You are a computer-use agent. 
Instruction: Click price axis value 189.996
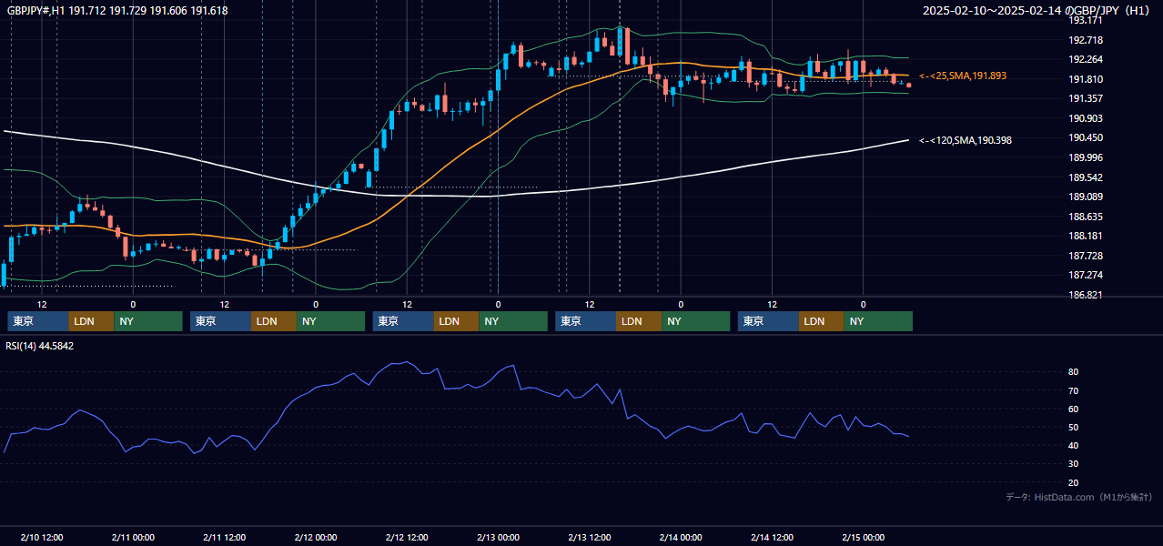click(1086, 157)
